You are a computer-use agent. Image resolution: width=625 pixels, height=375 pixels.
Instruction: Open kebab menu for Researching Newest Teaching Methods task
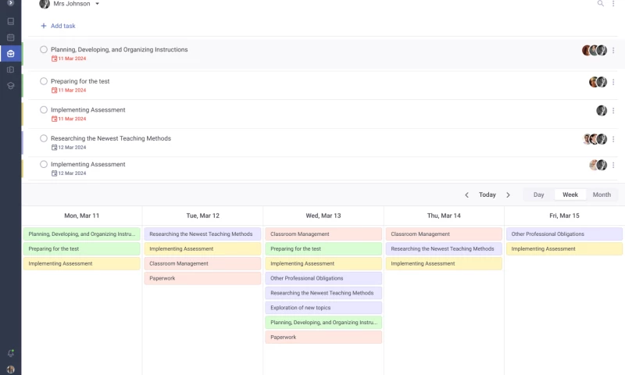tap(613, 139)
